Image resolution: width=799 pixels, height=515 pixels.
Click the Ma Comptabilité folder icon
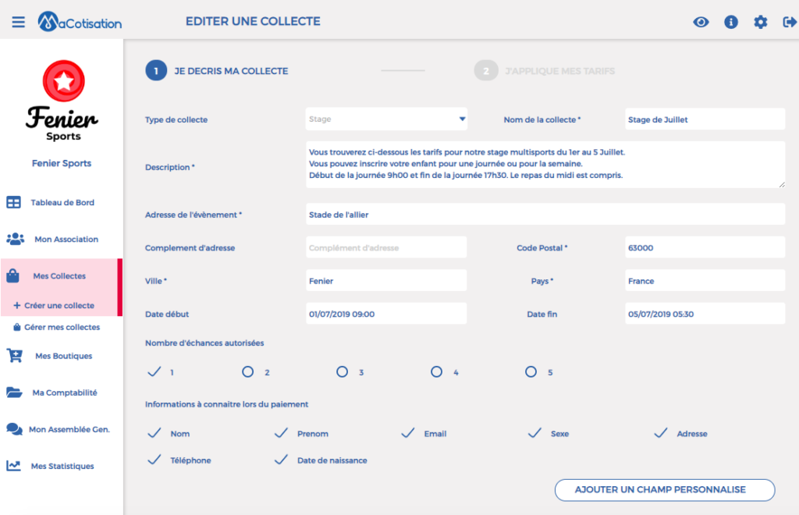pos(14,392)
